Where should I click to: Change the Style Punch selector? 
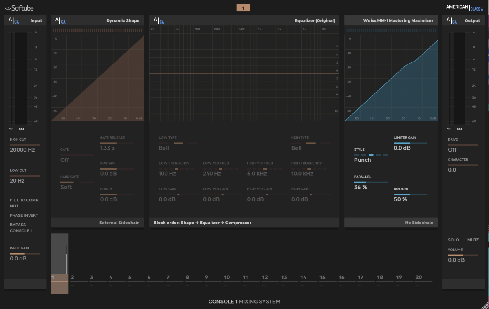click(x=371, y=155)
